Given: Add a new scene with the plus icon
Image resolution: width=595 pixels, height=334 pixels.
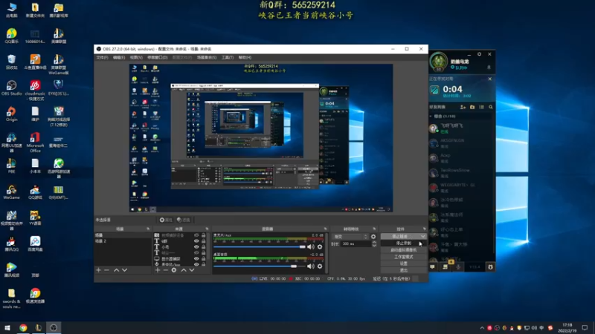Looking at the screenshot, I should (x=99, y=270).
